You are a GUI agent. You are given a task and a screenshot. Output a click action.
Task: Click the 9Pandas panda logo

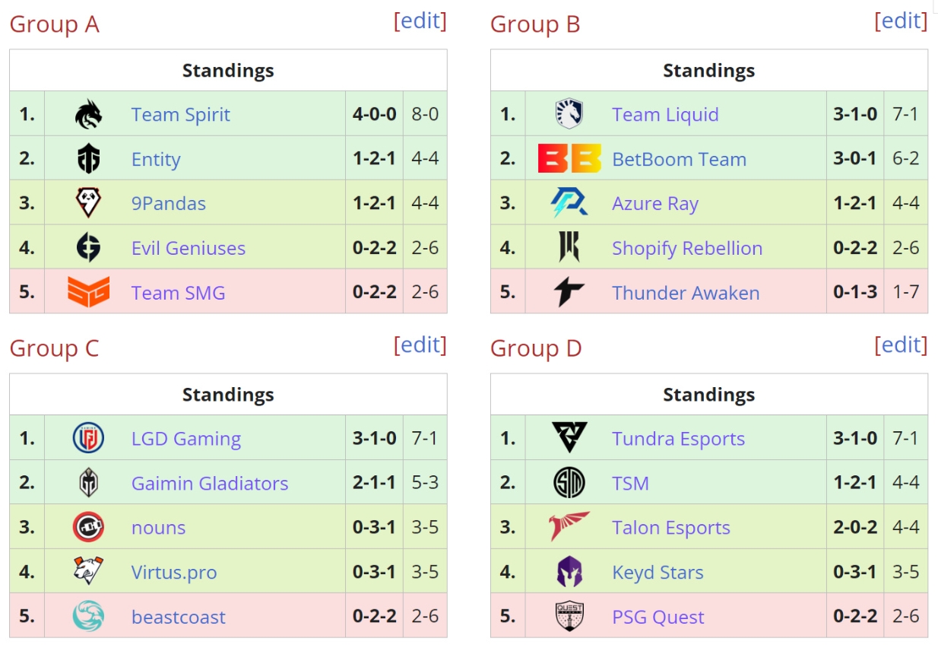[88, 203]
